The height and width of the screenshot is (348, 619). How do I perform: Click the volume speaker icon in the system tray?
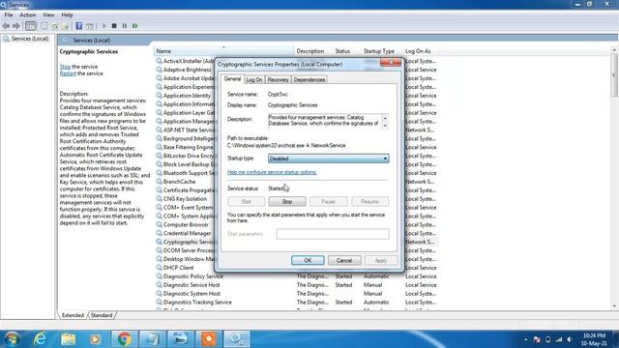pos(570,339)
